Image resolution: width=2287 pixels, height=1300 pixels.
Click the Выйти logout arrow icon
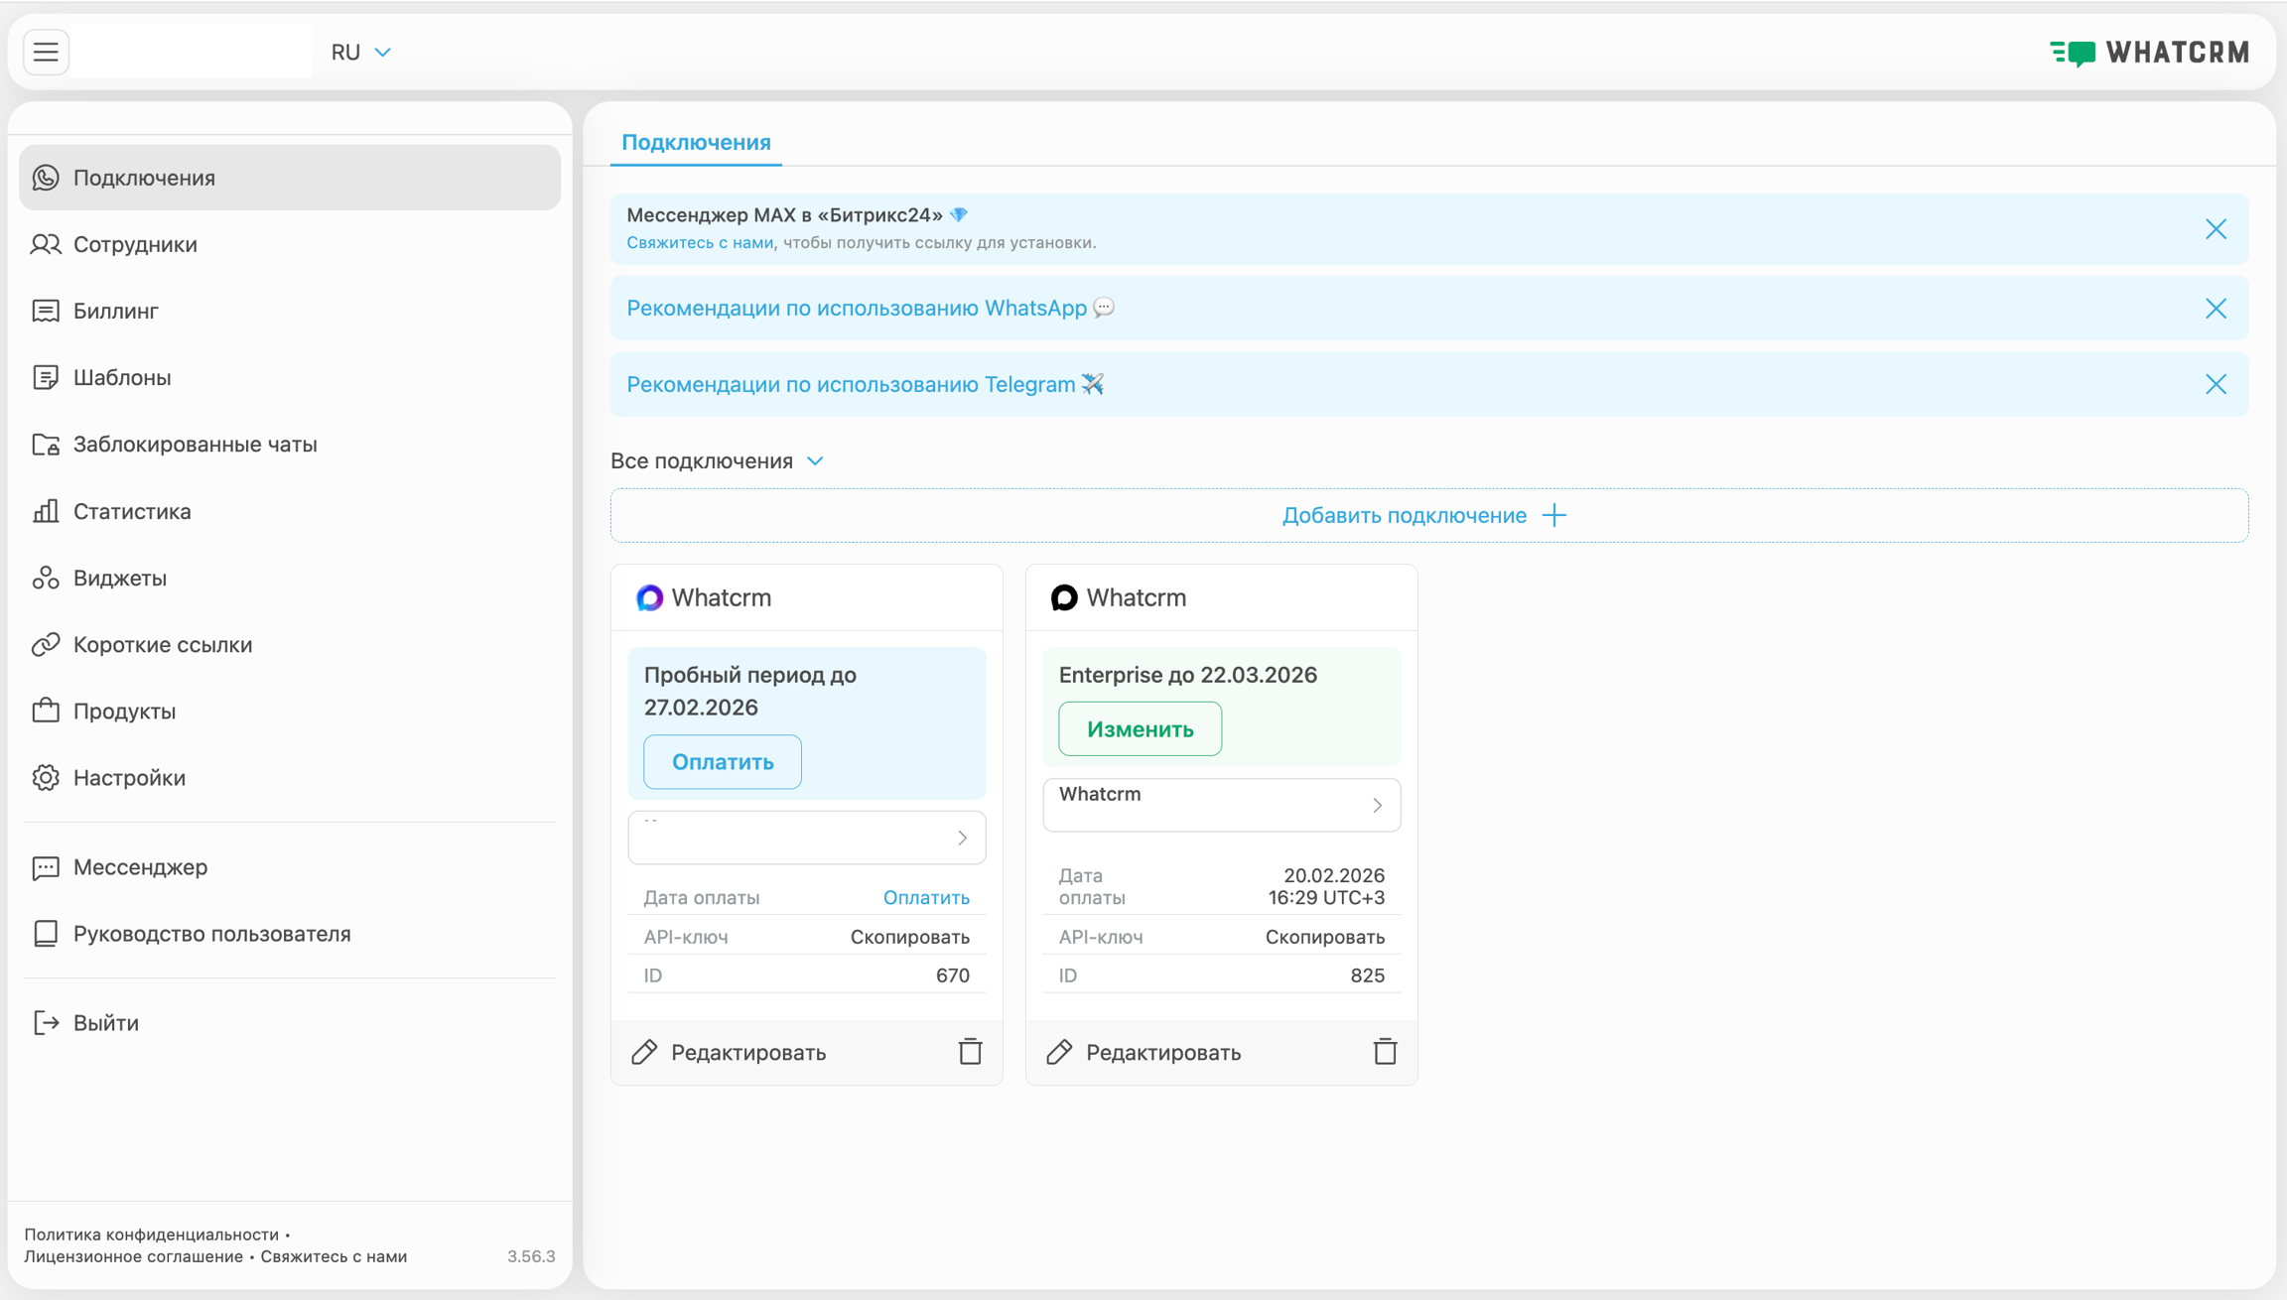click(46, 1022)
